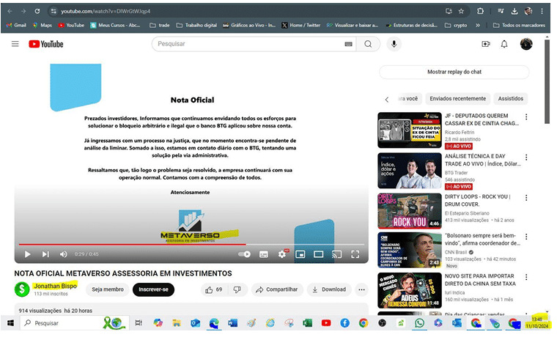557x337 pixels.
Task: Click the Seja membro button
Action: [x=108, y=290]
